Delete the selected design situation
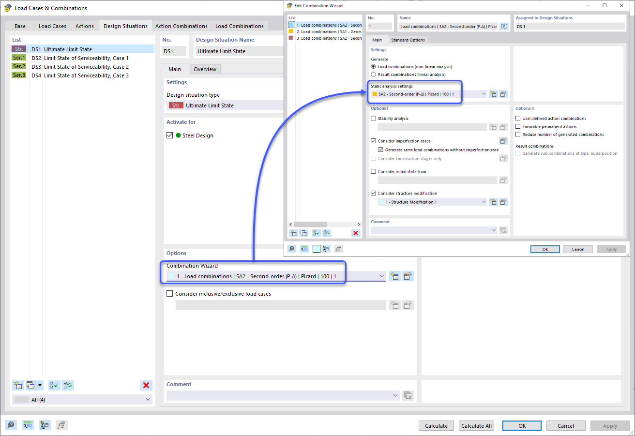The image size is (635, 436). [x=146, y=385]
